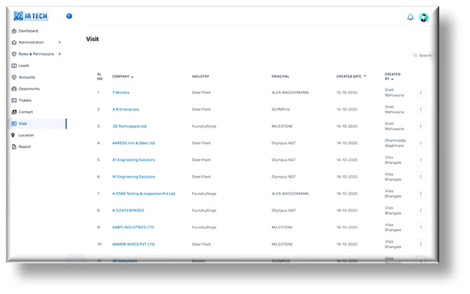Open Opportunity menu item

tap(29, 89)
